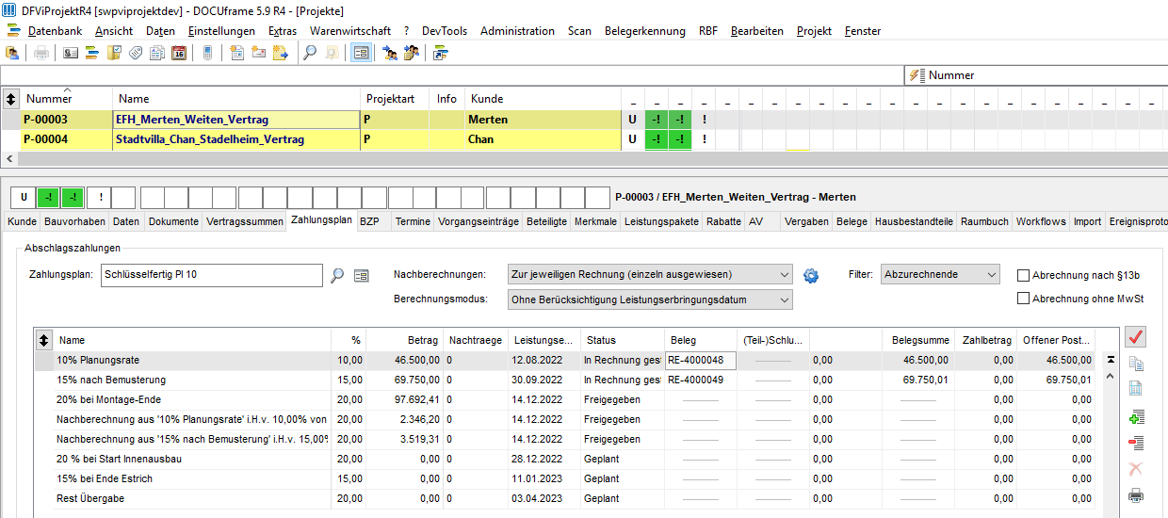Viewport: 1168px width, 518px height.
Task: Click the U status box in details bar
Action: (23, 197)
